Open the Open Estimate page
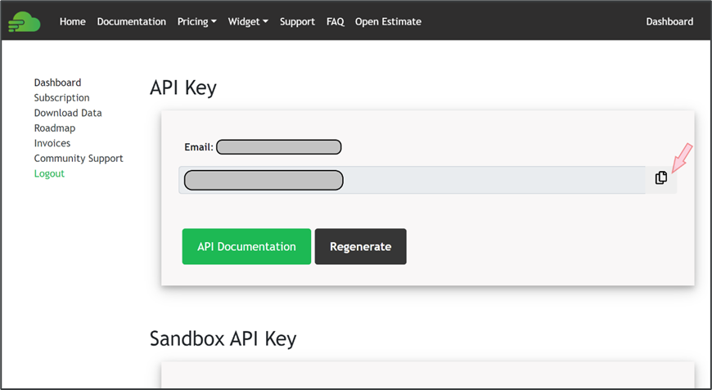 pyautogui.click(x=388, y=22)
